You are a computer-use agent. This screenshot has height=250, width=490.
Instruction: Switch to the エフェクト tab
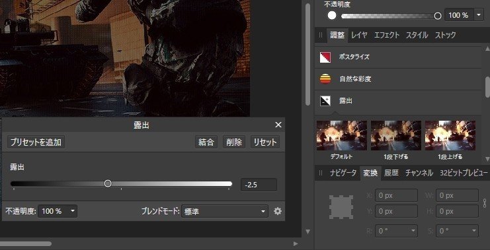click(x=387, y=35)
